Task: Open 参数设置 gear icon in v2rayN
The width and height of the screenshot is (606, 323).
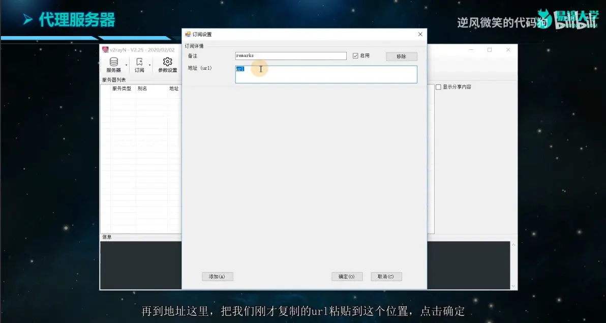Action: (167, 65)
